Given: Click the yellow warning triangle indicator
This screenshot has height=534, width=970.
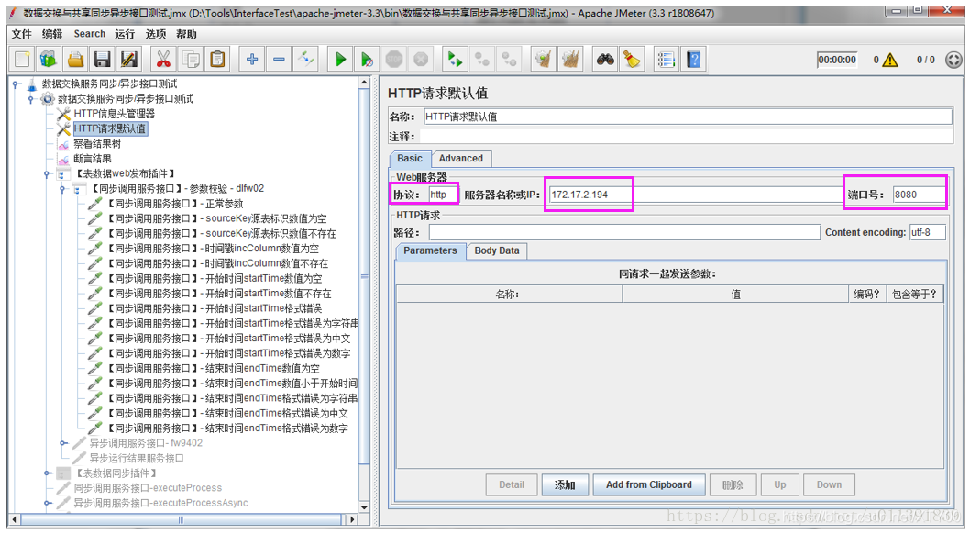Looking at the screenshot, I should click(x=890, y=60).
